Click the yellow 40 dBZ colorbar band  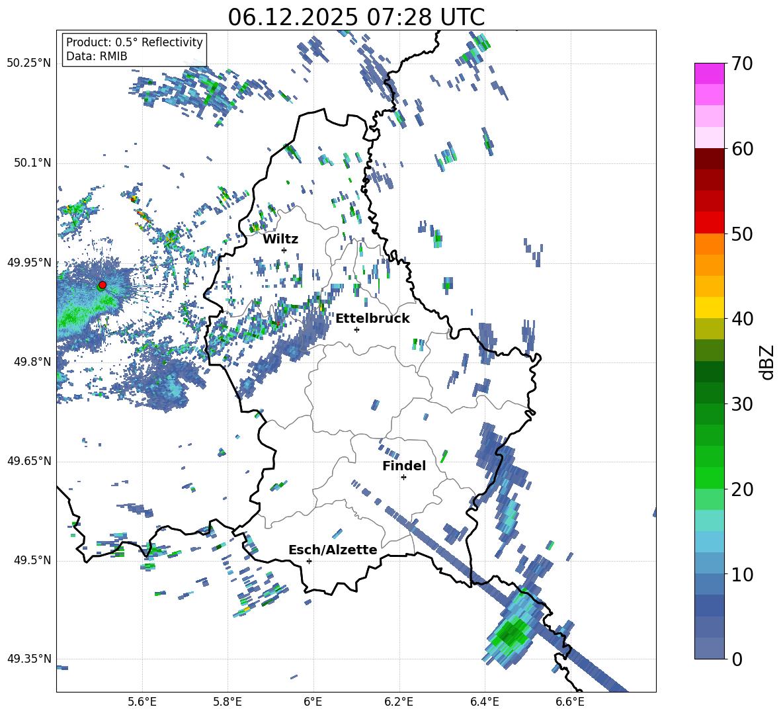(709, 308)
